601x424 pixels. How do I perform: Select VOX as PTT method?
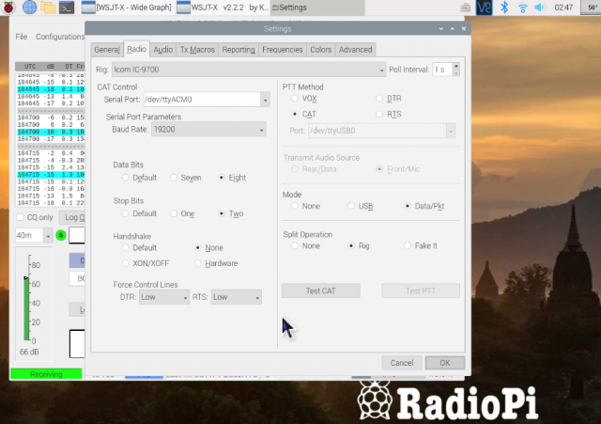tap(304, 99)
